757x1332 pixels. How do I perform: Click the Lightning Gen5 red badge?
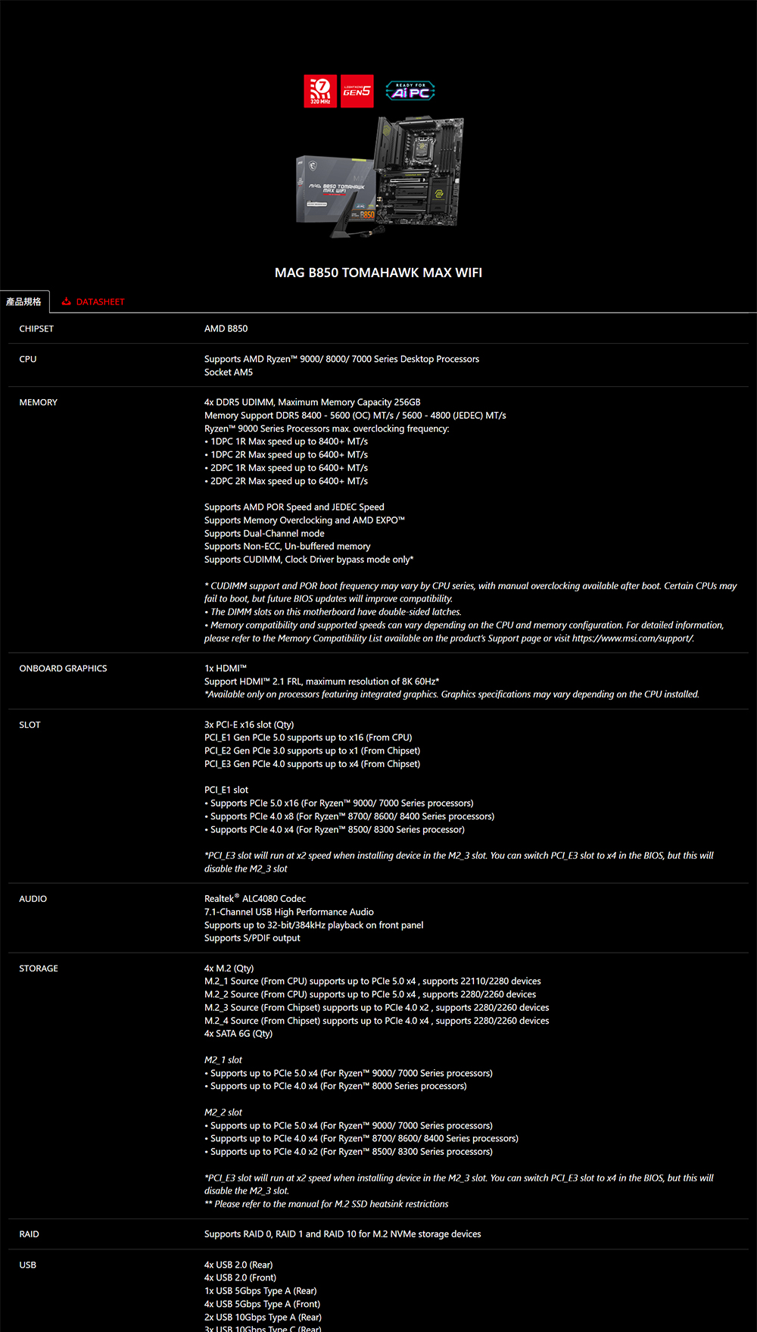pyautogui.click(x=357, y=91)
